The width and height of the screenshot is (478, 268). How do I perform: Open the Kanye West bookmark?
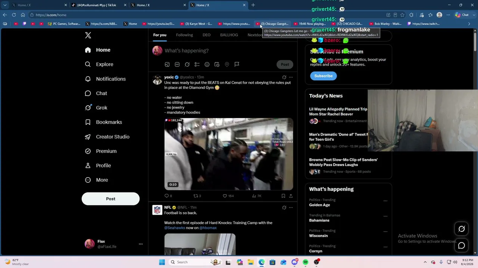(196, 24)
